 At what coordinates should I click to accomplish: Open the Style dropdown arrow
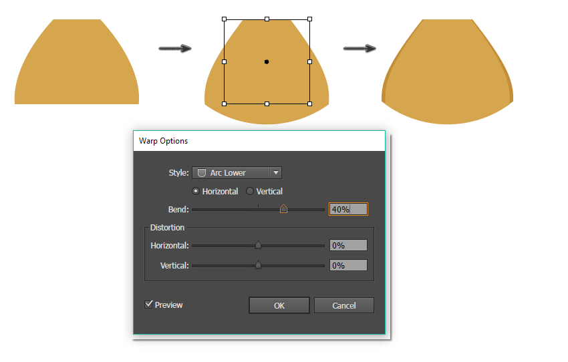[x=275, y=173]
